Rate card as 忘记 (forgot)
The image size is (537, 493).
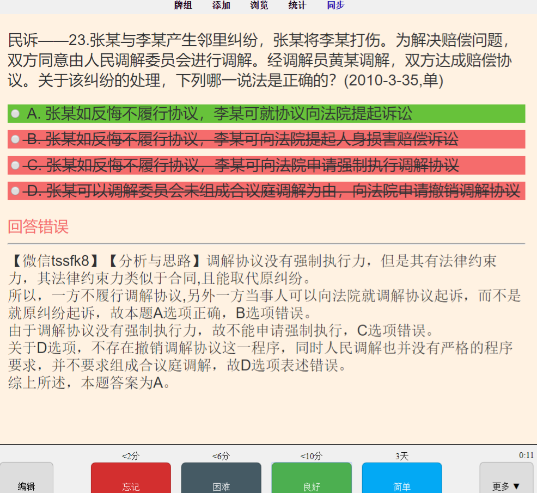click(131, 478)
